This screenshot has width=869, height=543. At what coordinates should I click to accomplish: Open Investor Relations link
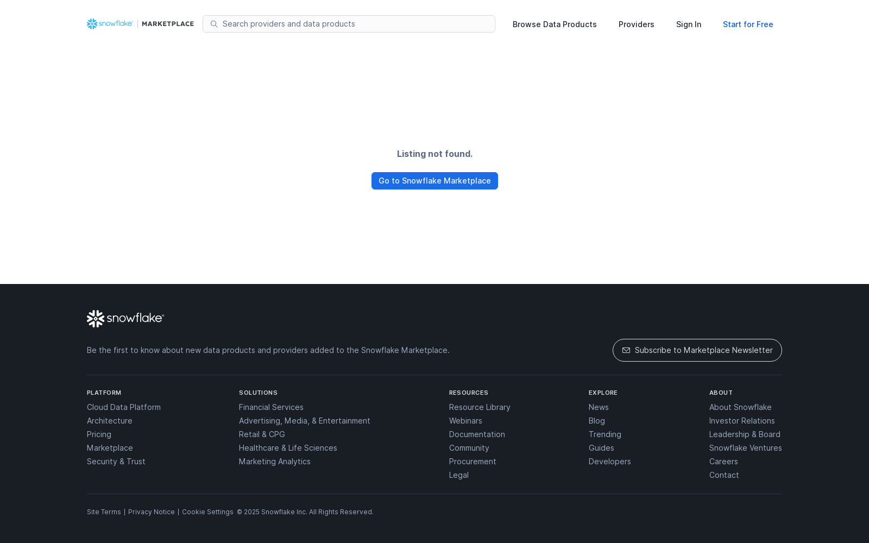click(742, 421)
